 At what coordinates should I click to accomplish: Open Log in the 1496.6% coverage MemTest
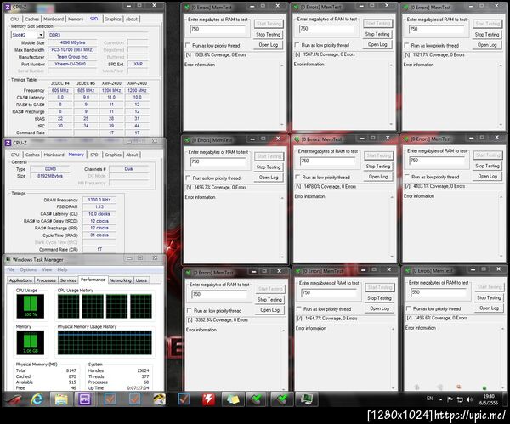pyautogui.click(x=489, y=308)
